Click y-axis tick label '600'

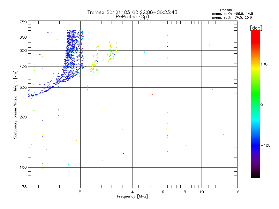(x=23, y=37)
